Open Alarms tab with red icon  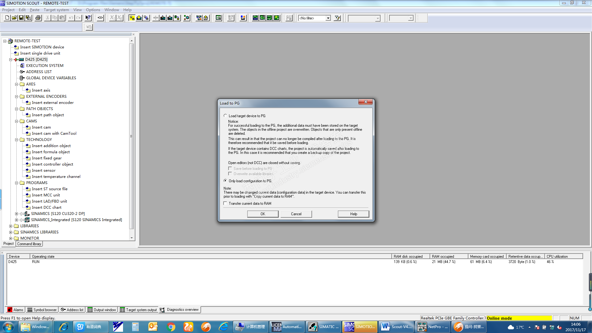tap(15, 310)
